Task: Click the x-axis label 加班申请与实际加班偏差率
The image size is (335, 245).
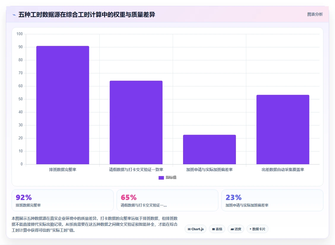Action: [x=209, y=170]
